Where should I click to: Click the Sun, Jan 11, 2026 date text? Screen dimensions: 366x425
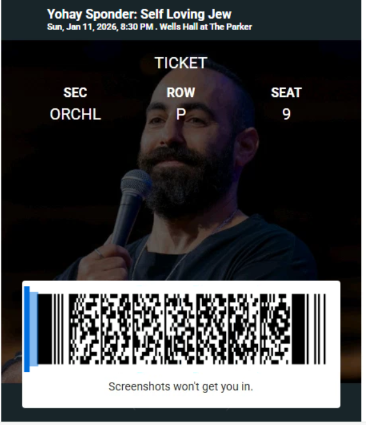pyautogui.click(x=83, y=27)
